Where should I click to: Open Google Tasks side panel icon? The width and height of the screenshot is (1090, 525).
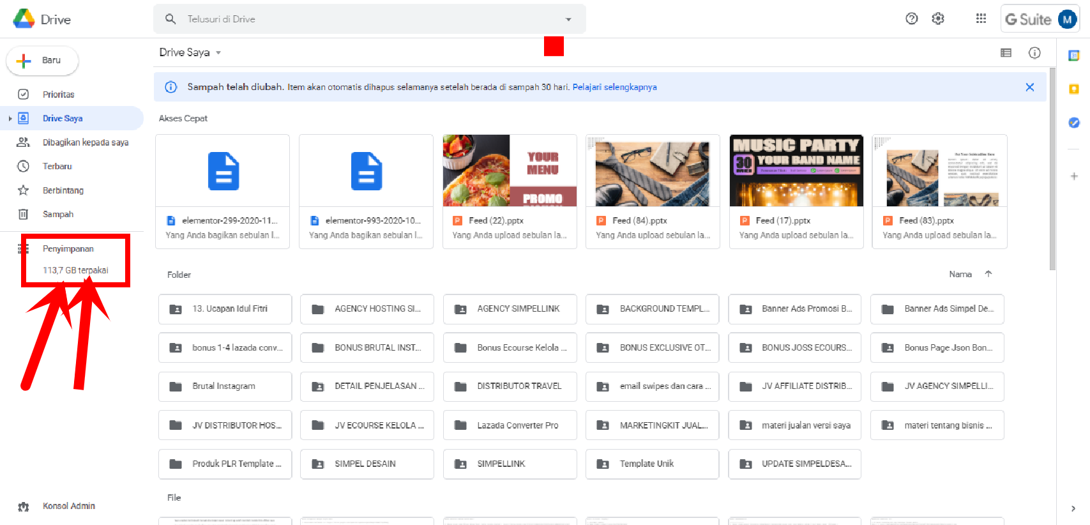pos(1074,122)
